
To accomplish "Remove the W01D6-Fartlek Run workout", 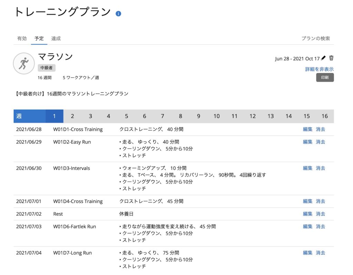I will coord(320,227).
